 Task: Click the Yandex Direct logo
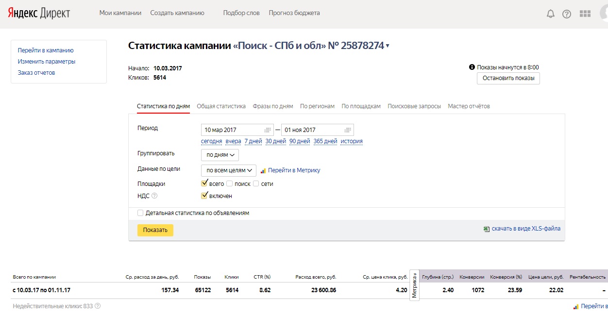39,13
